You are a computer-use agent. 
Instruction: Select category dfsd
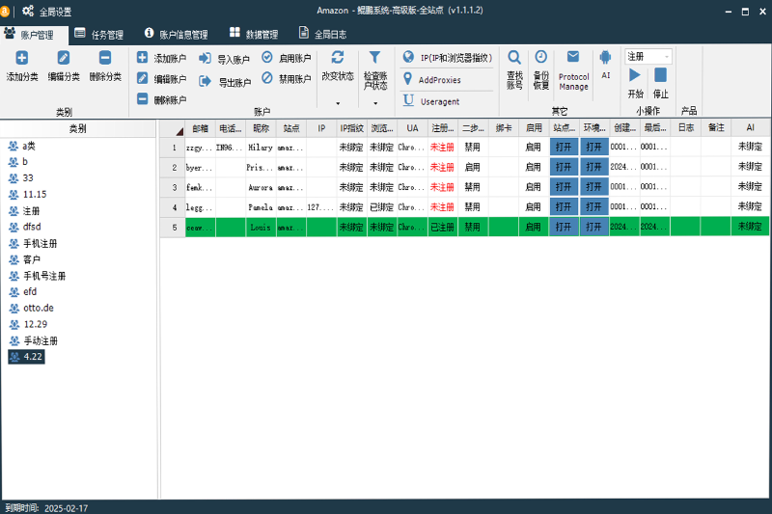click(32, 227)
